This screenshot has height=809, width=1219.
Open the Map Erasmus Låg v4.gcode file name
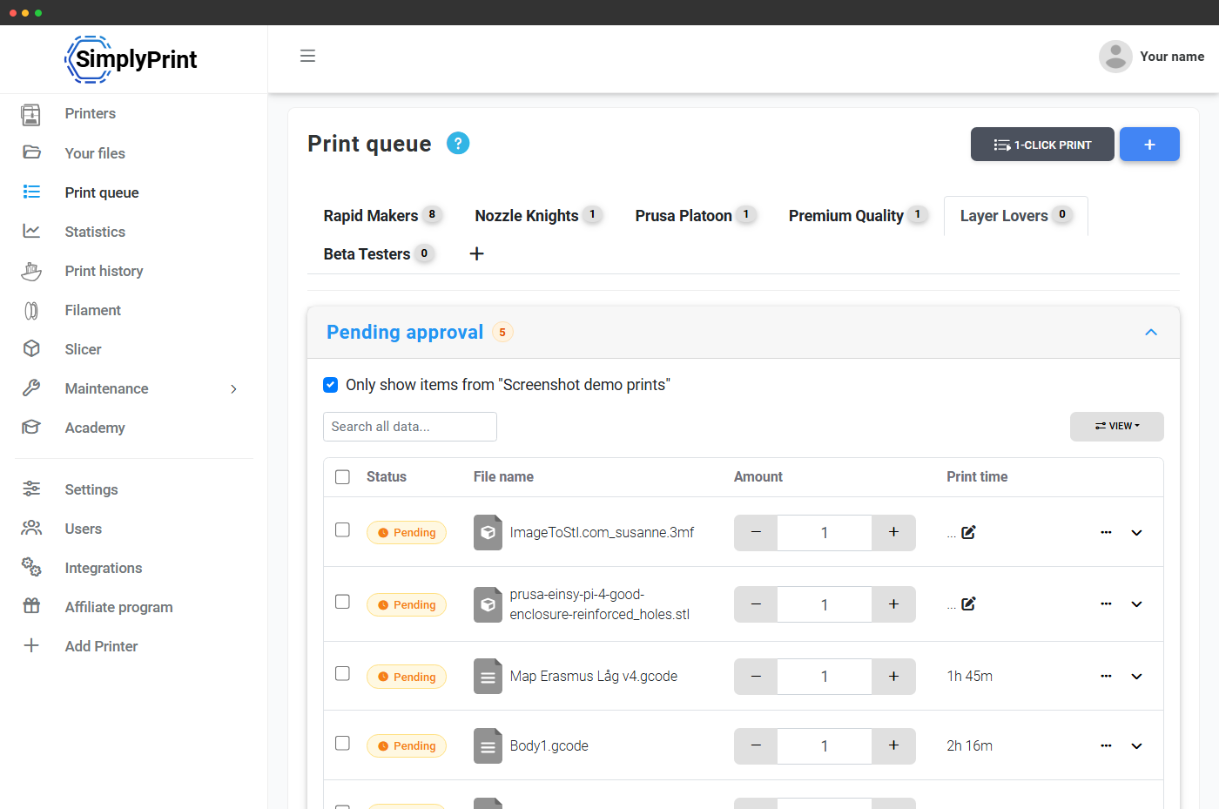pos(594,676)
